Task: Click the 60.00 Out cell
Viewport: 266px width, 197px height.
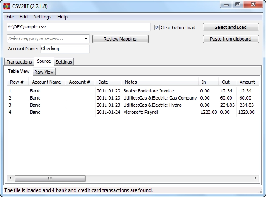Action: pyautogui.click(x=228, y=98)
